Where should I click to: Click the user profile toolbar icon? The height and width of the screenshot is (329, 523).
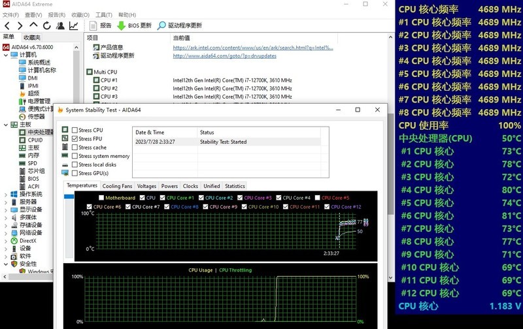click(x=60, y=25)
